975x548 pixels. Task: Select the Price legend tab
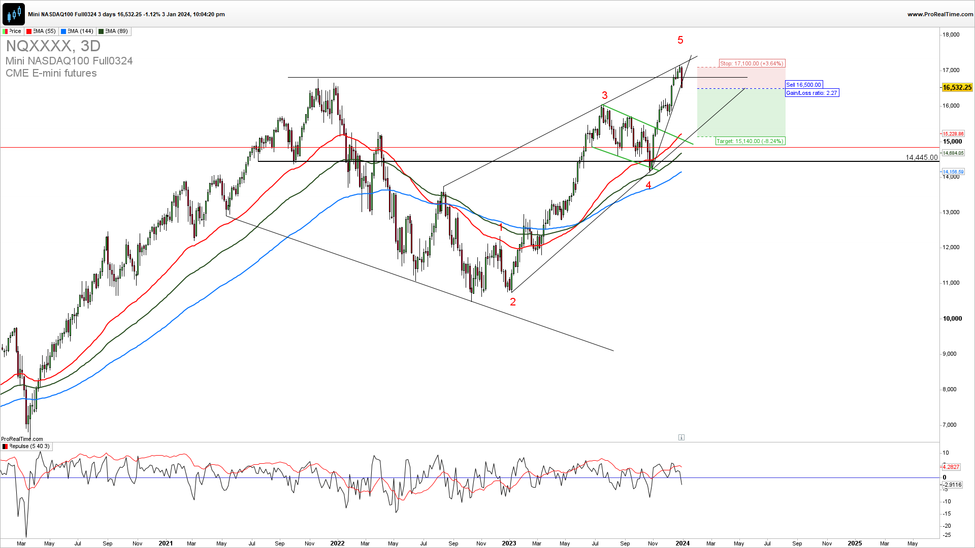pyautogui.click(x=12, y=31)
